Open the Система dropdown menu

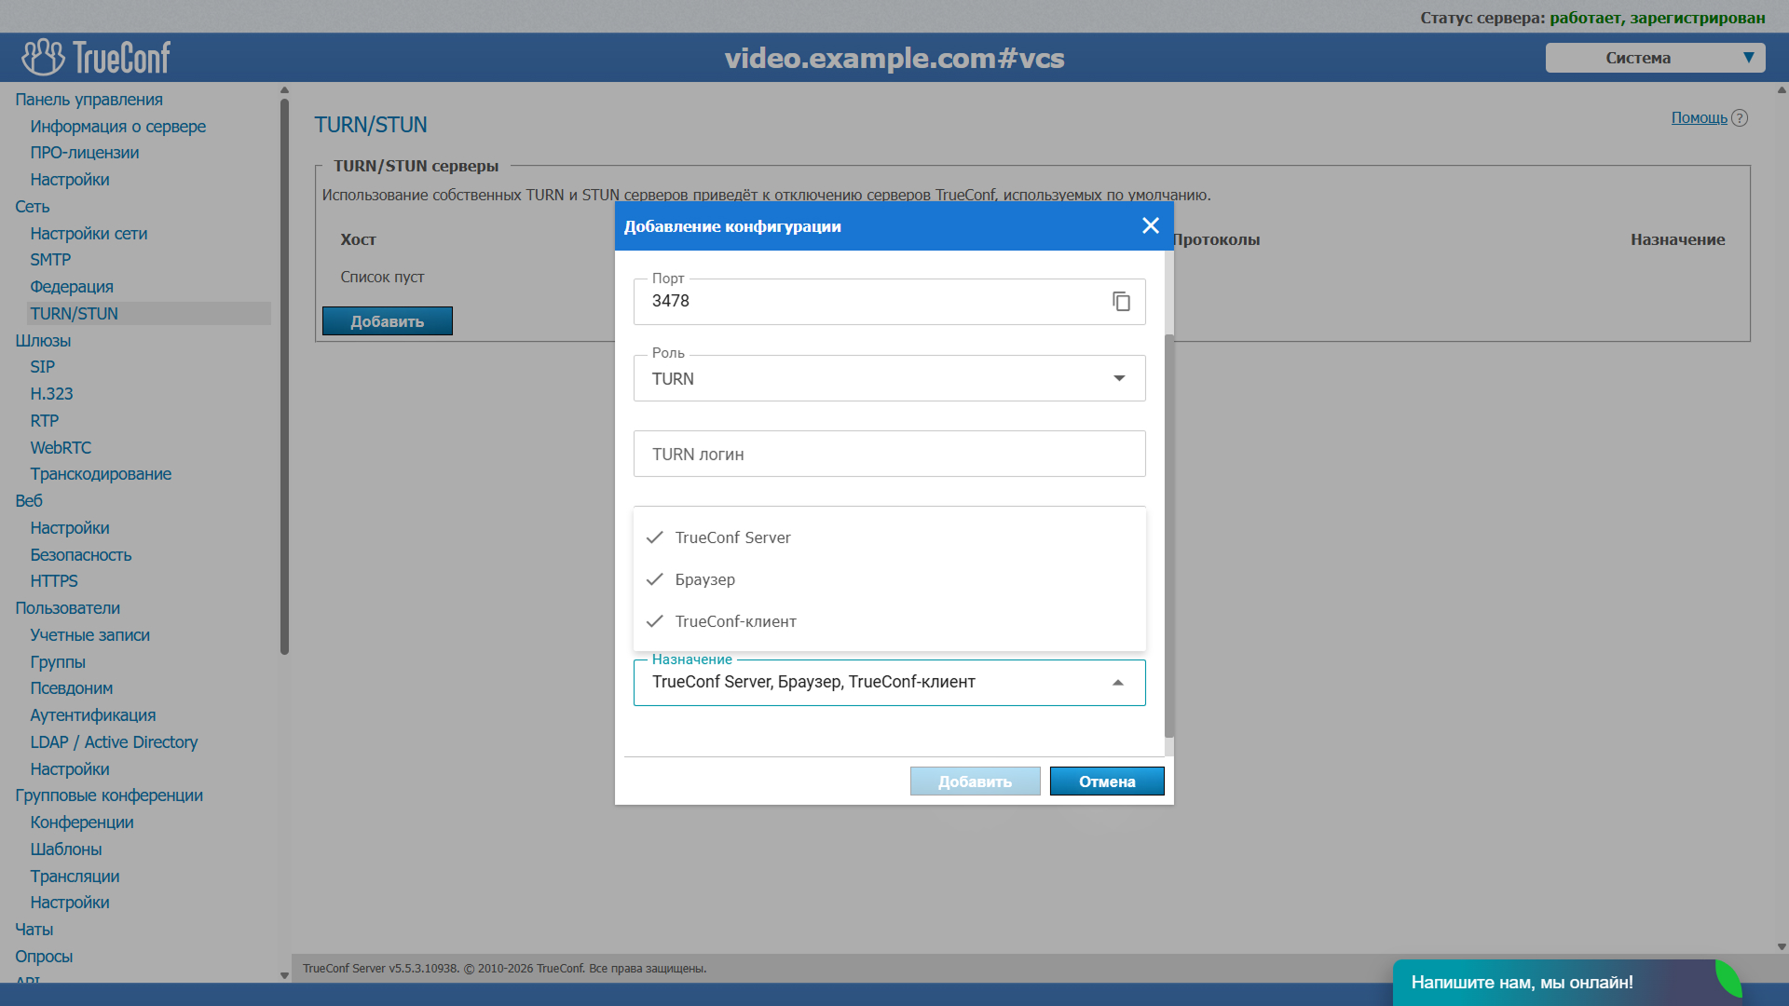coord(1655,58)
